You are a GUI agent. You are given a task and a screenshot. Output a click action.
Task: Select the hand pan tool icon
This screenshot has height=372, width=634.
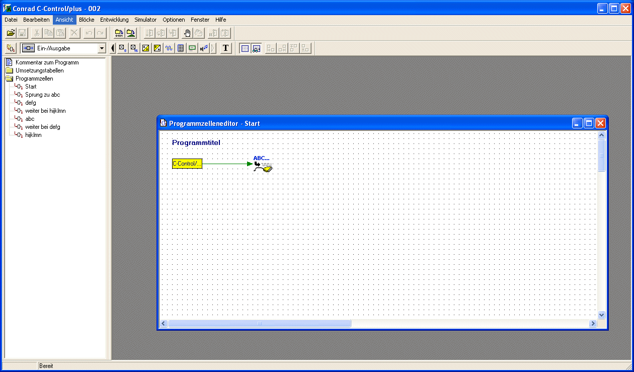click(x=187, y=33)
